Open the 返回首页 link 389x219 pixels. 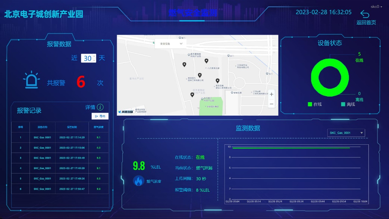click(366, 22)
